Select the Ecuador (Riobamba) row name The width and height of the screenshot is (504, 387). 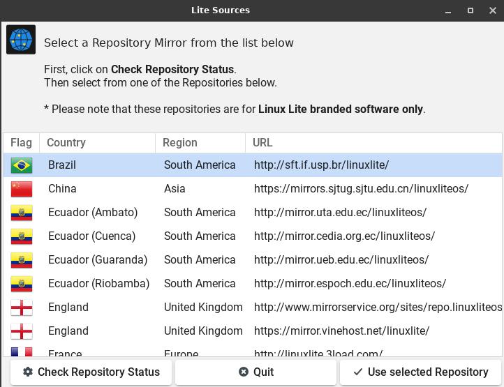click(98, 284)
